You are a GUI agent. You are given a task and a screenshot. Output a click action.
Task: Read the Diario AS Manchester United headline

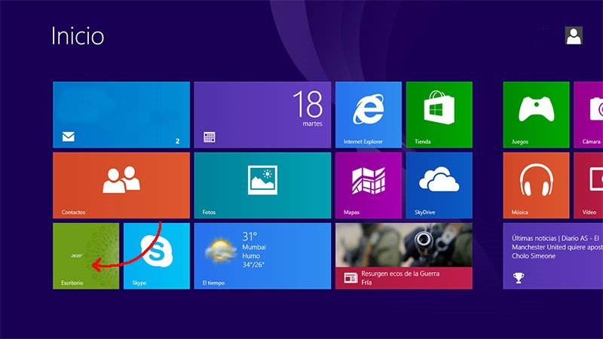[x=554, y=246]
